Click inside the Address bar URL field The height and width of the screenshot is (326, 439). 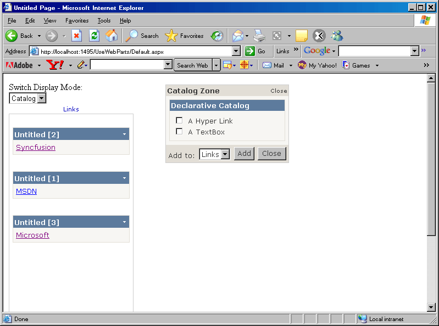tap(135, 51)
